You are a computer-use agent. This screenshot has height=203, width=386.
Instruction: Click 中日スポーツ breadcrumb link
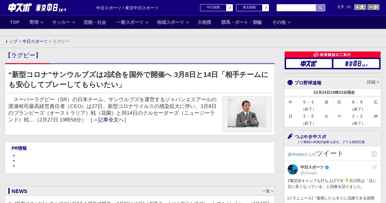pos(35,42)
